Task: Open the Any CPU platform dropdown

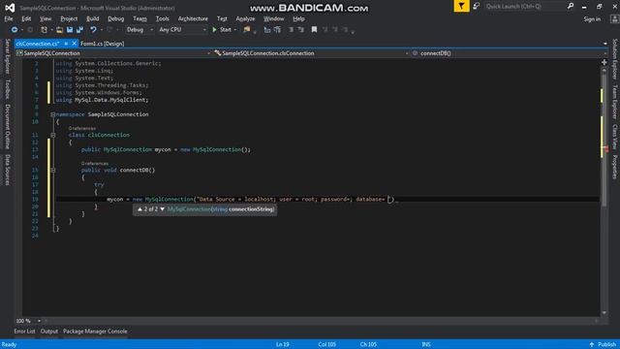Action: pyautogui.click(x=182, y=30)
